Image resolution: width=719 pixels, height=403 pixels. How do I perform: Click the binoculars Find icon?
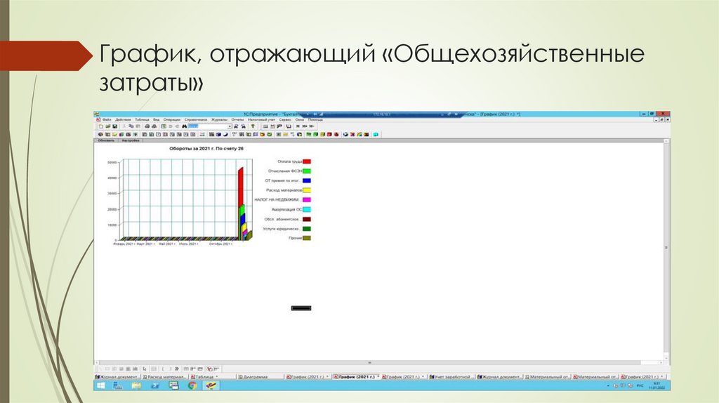click(185, 126)
